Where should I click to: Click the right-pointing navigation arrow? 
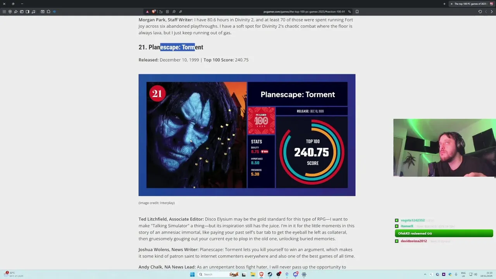[x=491, y=12]
